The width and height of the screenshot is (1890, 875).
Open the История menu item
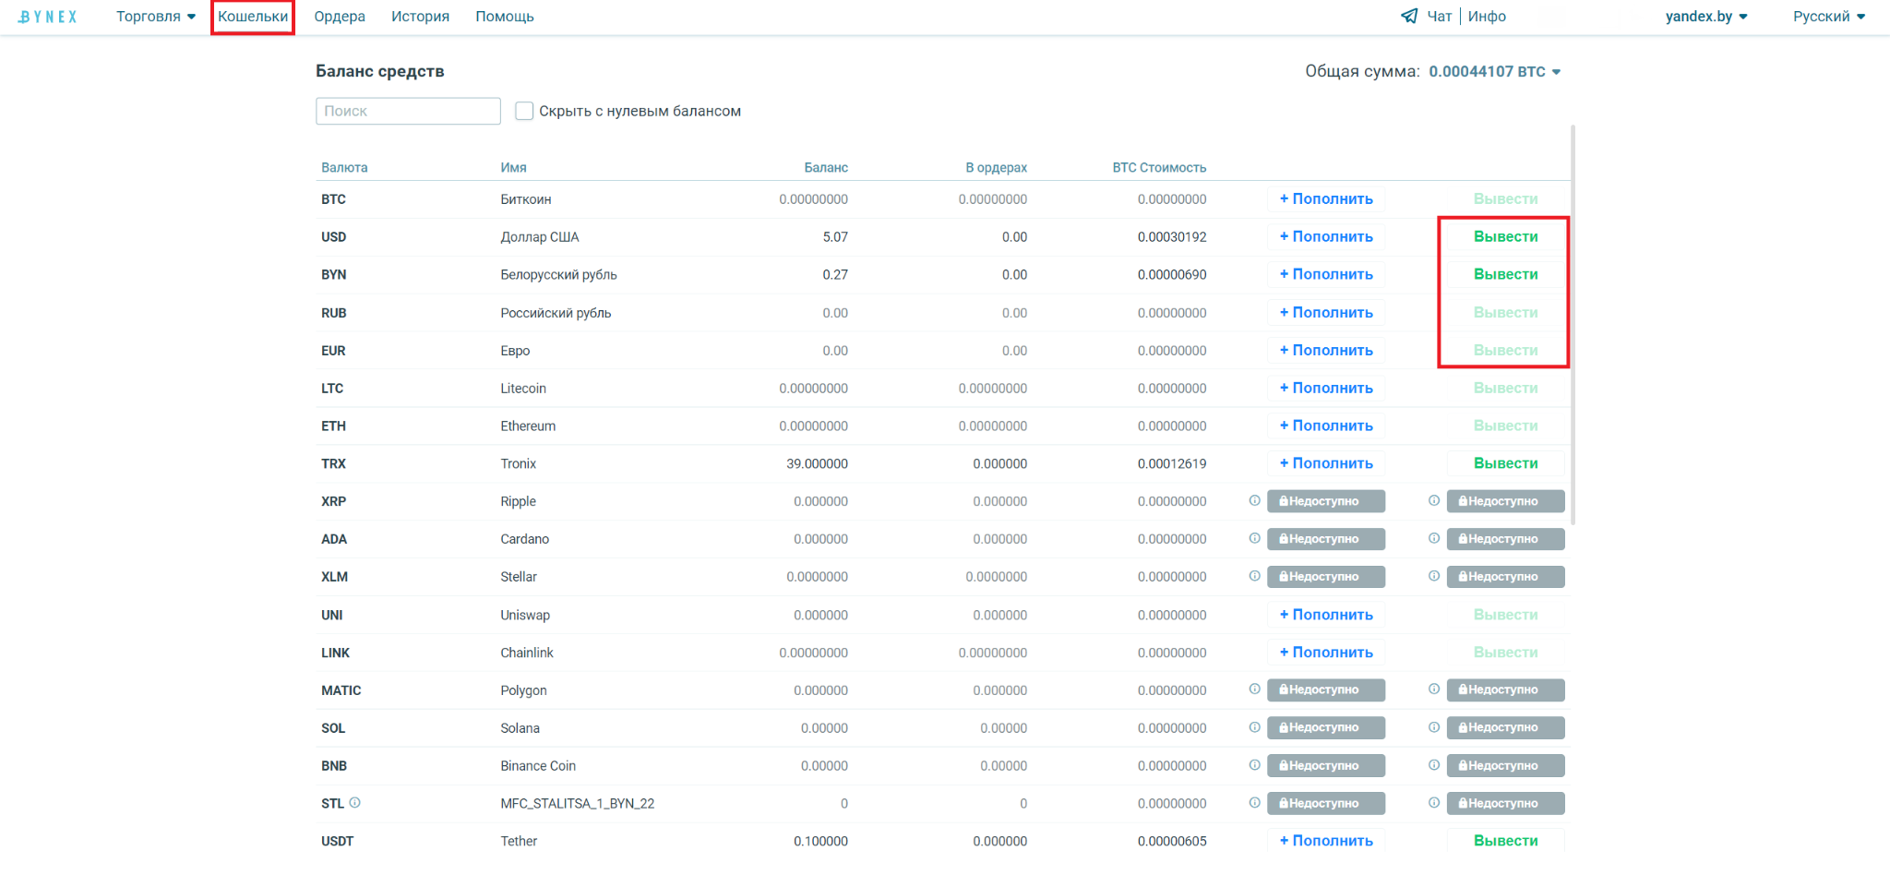point(420,17)
